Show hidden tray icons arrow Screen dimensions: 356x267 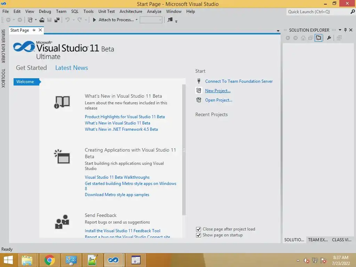pos(298,260)
